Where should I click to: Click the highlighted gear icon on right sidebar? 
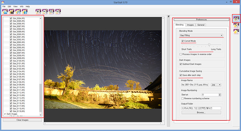pyautogui.click(x=236, y=19)
